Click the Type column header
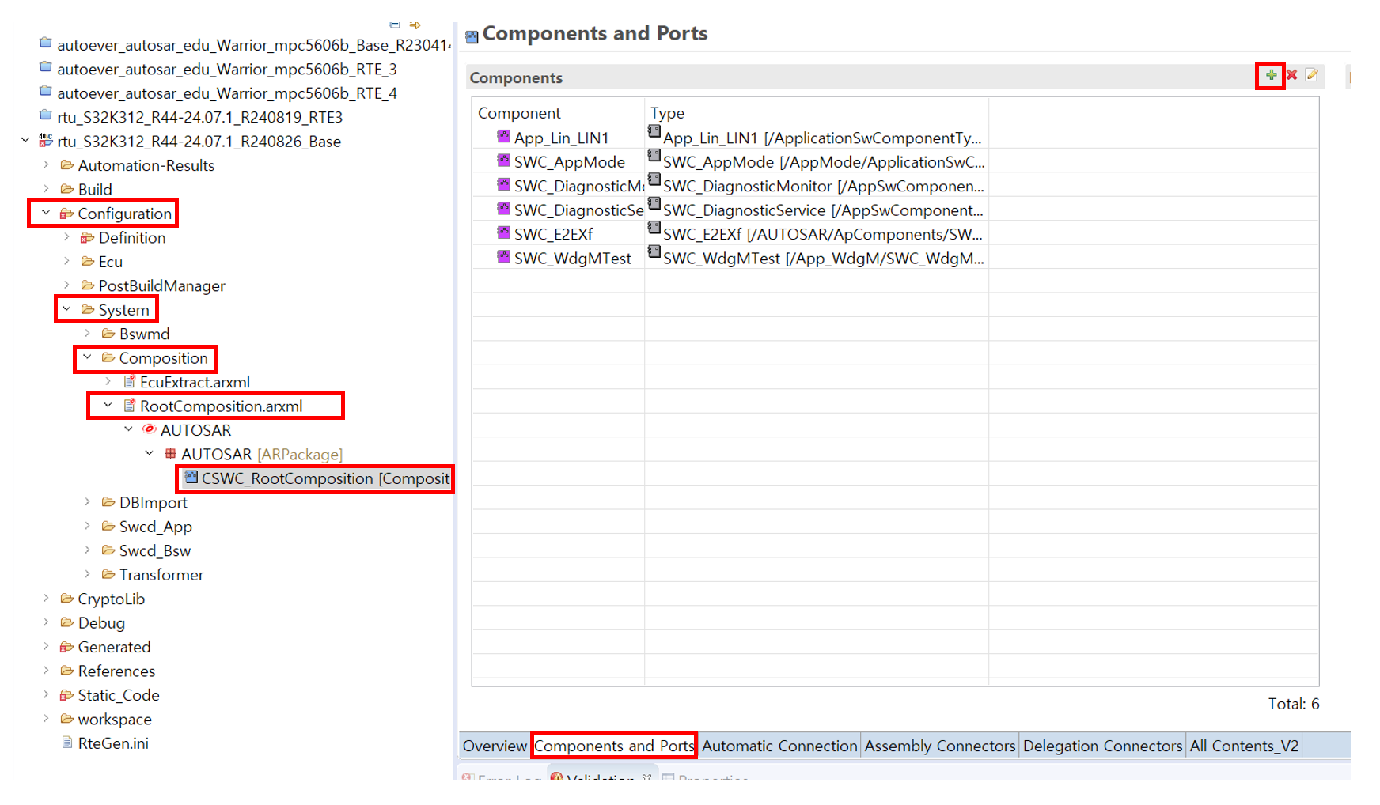The image size is (1380, 805). (x=667, y=113)
